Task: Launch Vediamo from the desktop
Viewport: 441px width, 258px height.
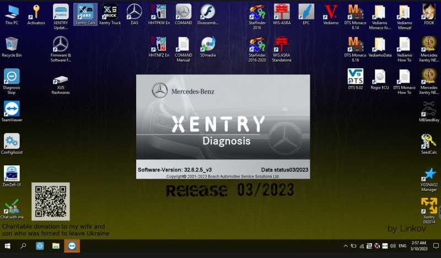Action: point(331,13)
